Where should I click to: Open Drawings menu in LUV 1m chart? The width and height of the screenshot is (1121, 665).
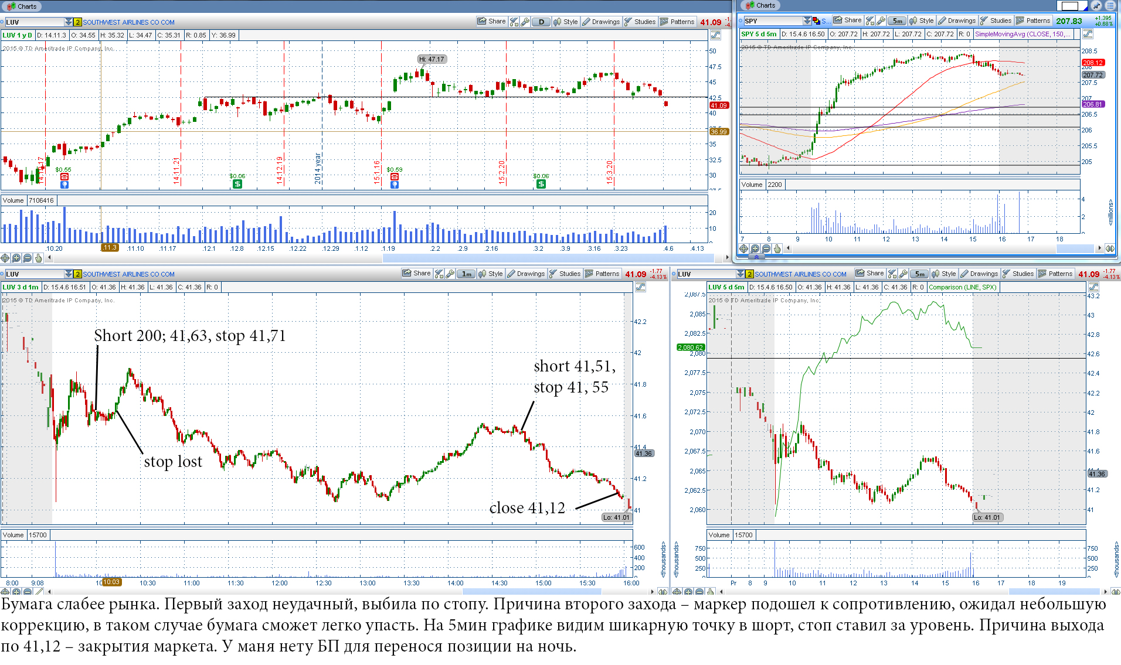click(526, 274)
